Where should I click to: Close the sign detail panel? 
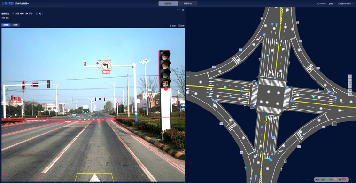pos(183,10)
